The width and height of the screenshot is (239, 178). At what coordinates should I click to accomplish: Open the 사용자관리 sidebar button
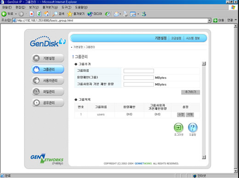point(48,80)
